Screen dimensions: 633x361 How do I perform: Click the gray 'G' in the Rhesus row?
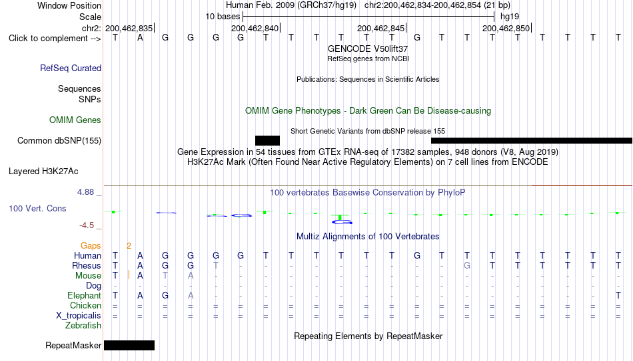[467, 266]
